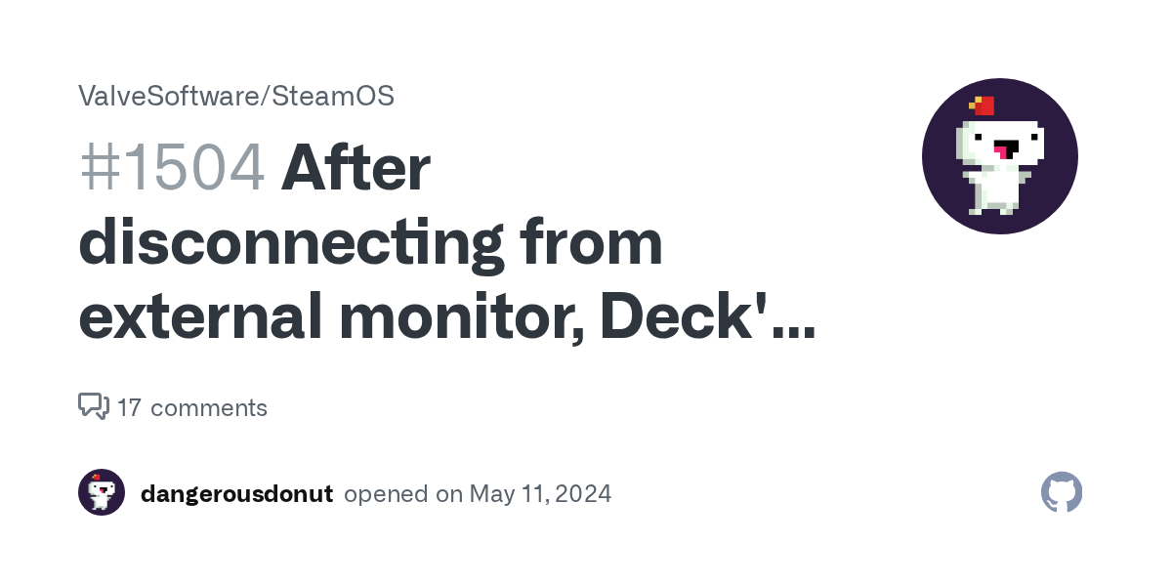Open the "comments" label text
The image size is (1172, 586).
(x=209, y=407)
